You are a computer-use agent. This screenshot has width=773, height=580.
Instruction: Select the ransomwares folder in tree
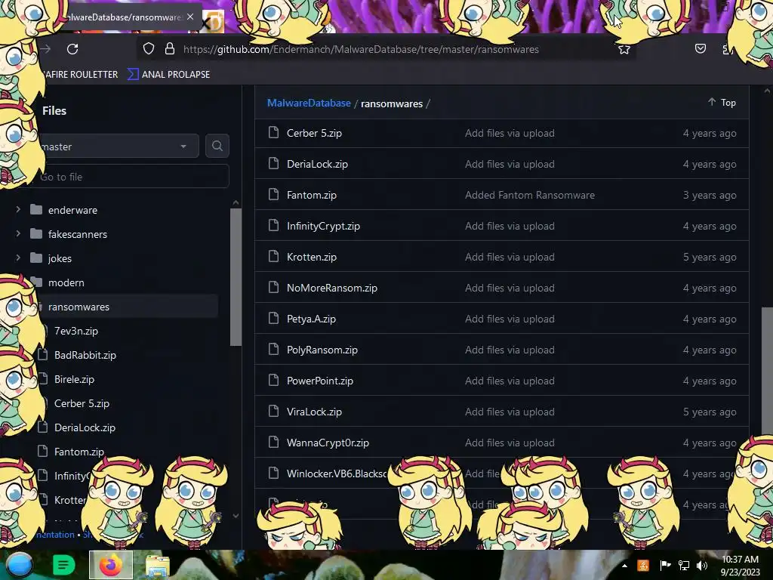(79, 307)
